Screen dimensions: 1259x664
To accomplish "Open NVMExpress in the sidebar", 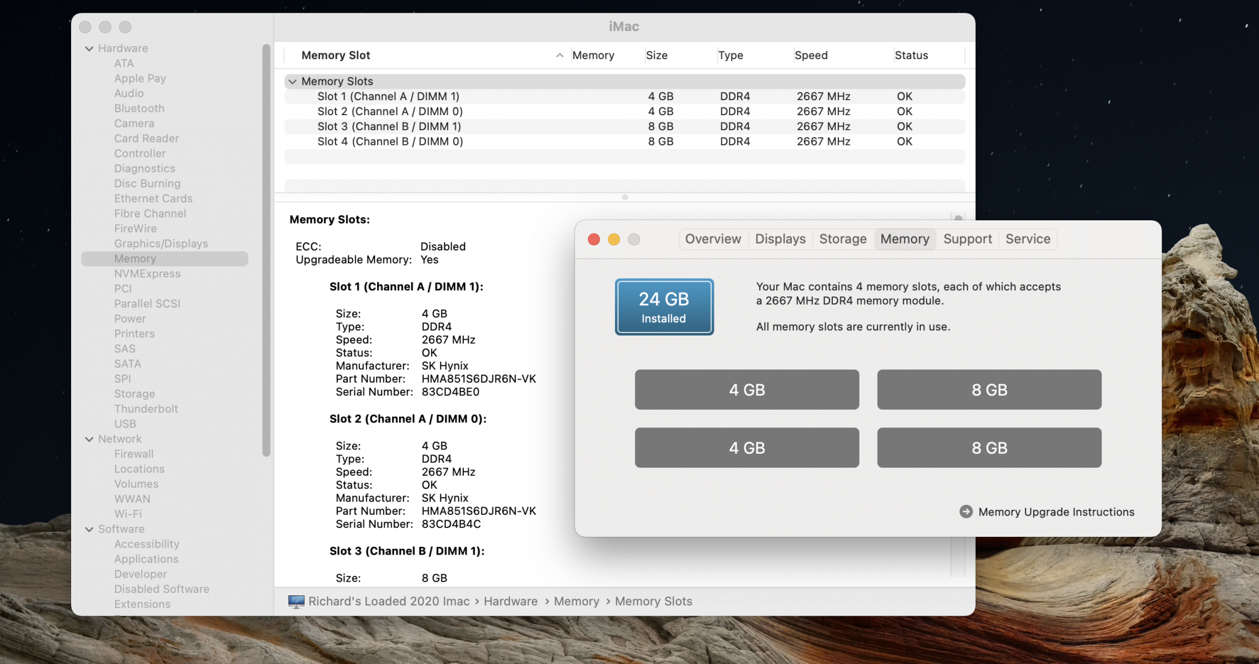I will point(147,274).
